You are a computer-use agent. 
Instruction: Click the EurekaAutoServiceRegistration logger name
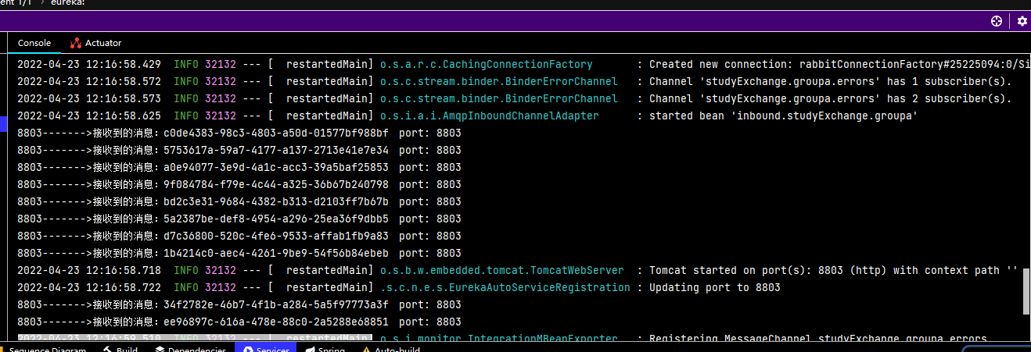505,288
